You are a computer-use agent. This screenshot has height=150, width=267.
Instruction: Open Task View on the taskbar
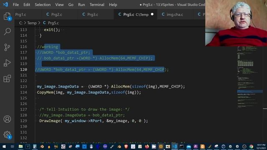12,146
